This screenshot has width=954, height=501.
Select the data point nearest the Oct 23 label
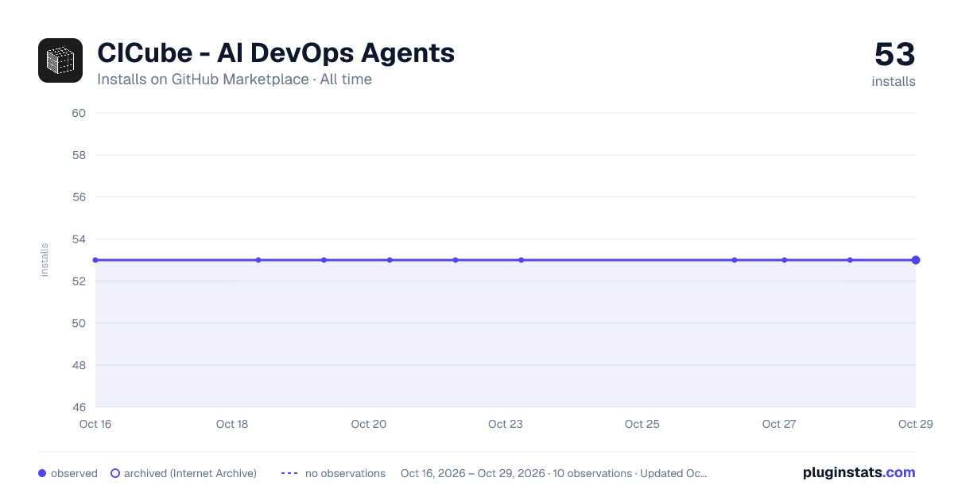pos(522,260)
